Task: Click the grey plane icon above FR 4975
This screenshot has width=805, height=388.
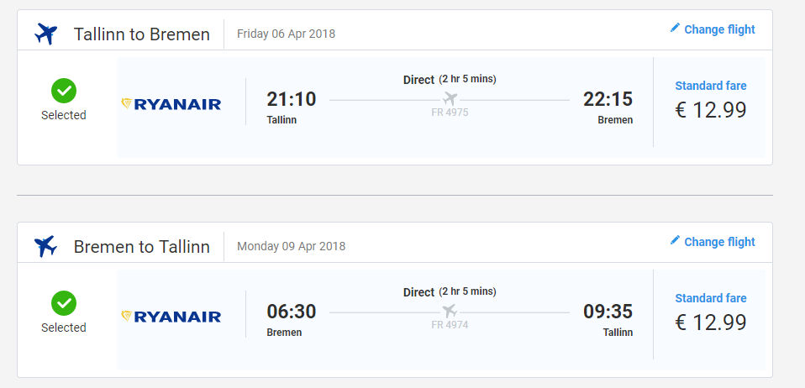Action: click(450, 97)
